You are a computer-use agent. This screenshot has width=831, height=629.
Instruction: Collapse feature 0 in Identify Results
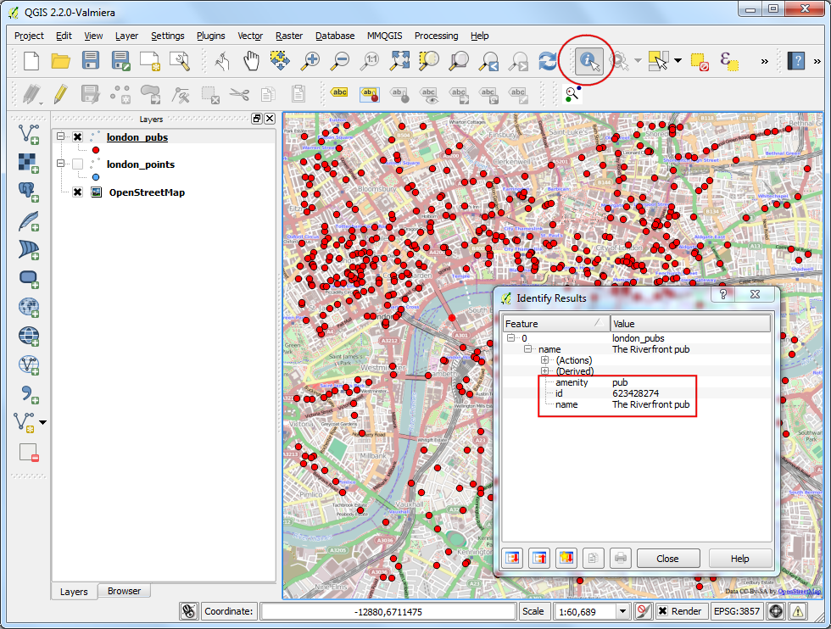click(510, 337)
